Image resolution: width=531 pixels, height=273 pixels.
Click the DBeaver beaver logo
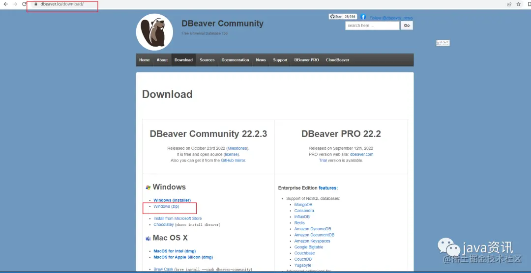coord(154,32)
